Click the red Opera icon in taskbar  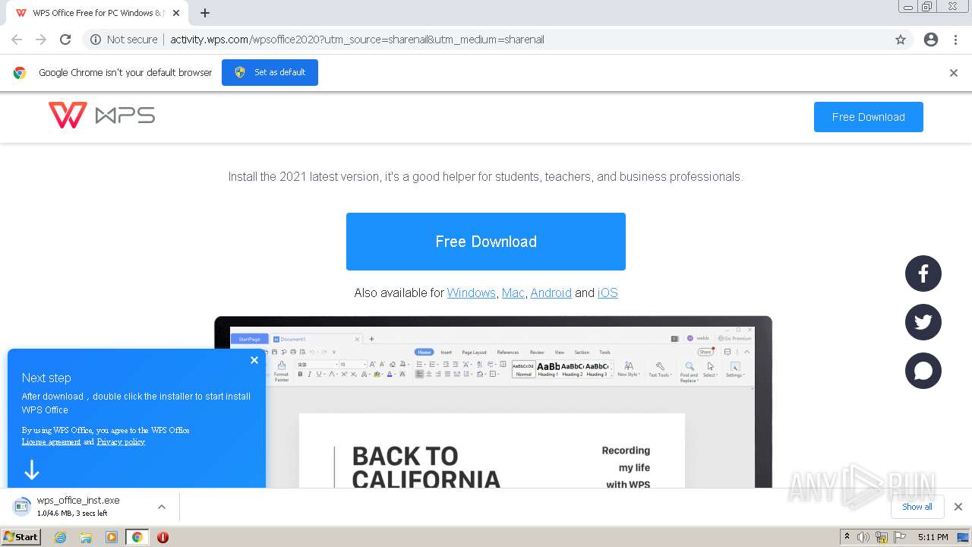click(x=163, y=536)
